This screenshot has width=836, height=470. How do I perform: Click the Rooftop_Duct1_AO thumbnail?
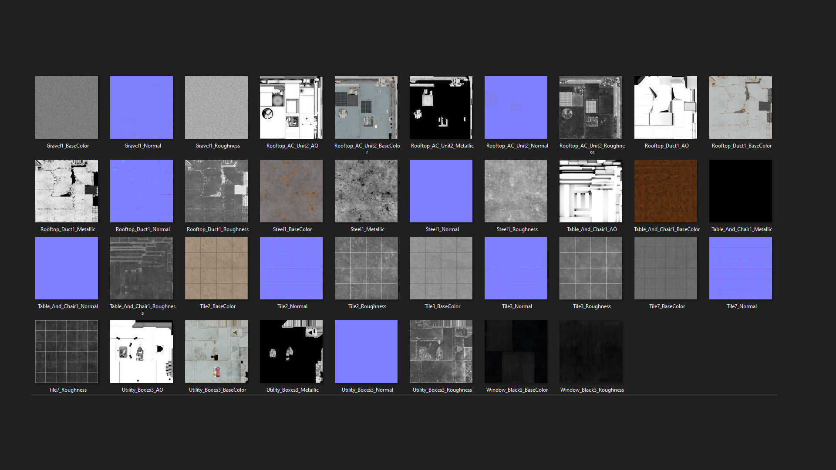click(666, 107)
